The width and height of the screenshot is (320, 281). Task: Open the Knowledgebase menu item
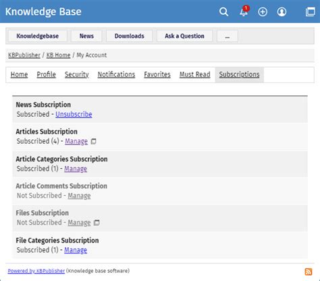coord(38,36)
